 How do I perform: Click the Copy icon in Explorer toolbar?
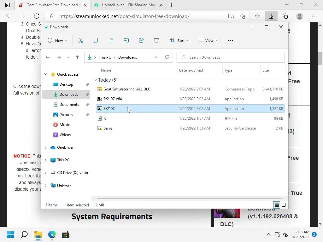point(96,41)
